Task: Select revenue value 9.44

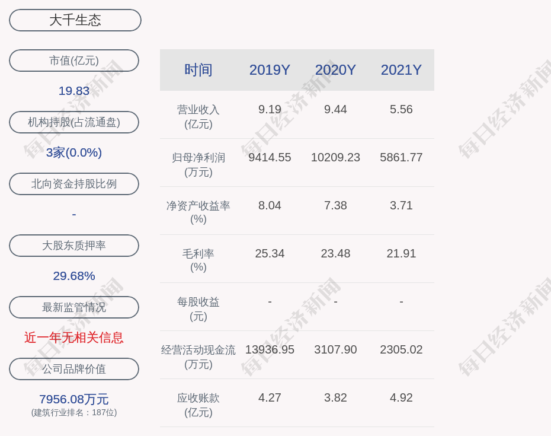Action: 335,109
